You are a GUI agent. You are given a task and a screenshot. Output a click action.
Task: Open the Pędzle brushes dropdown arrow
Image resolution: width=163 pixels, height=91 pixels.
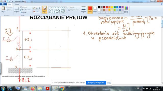pos(45,13)
